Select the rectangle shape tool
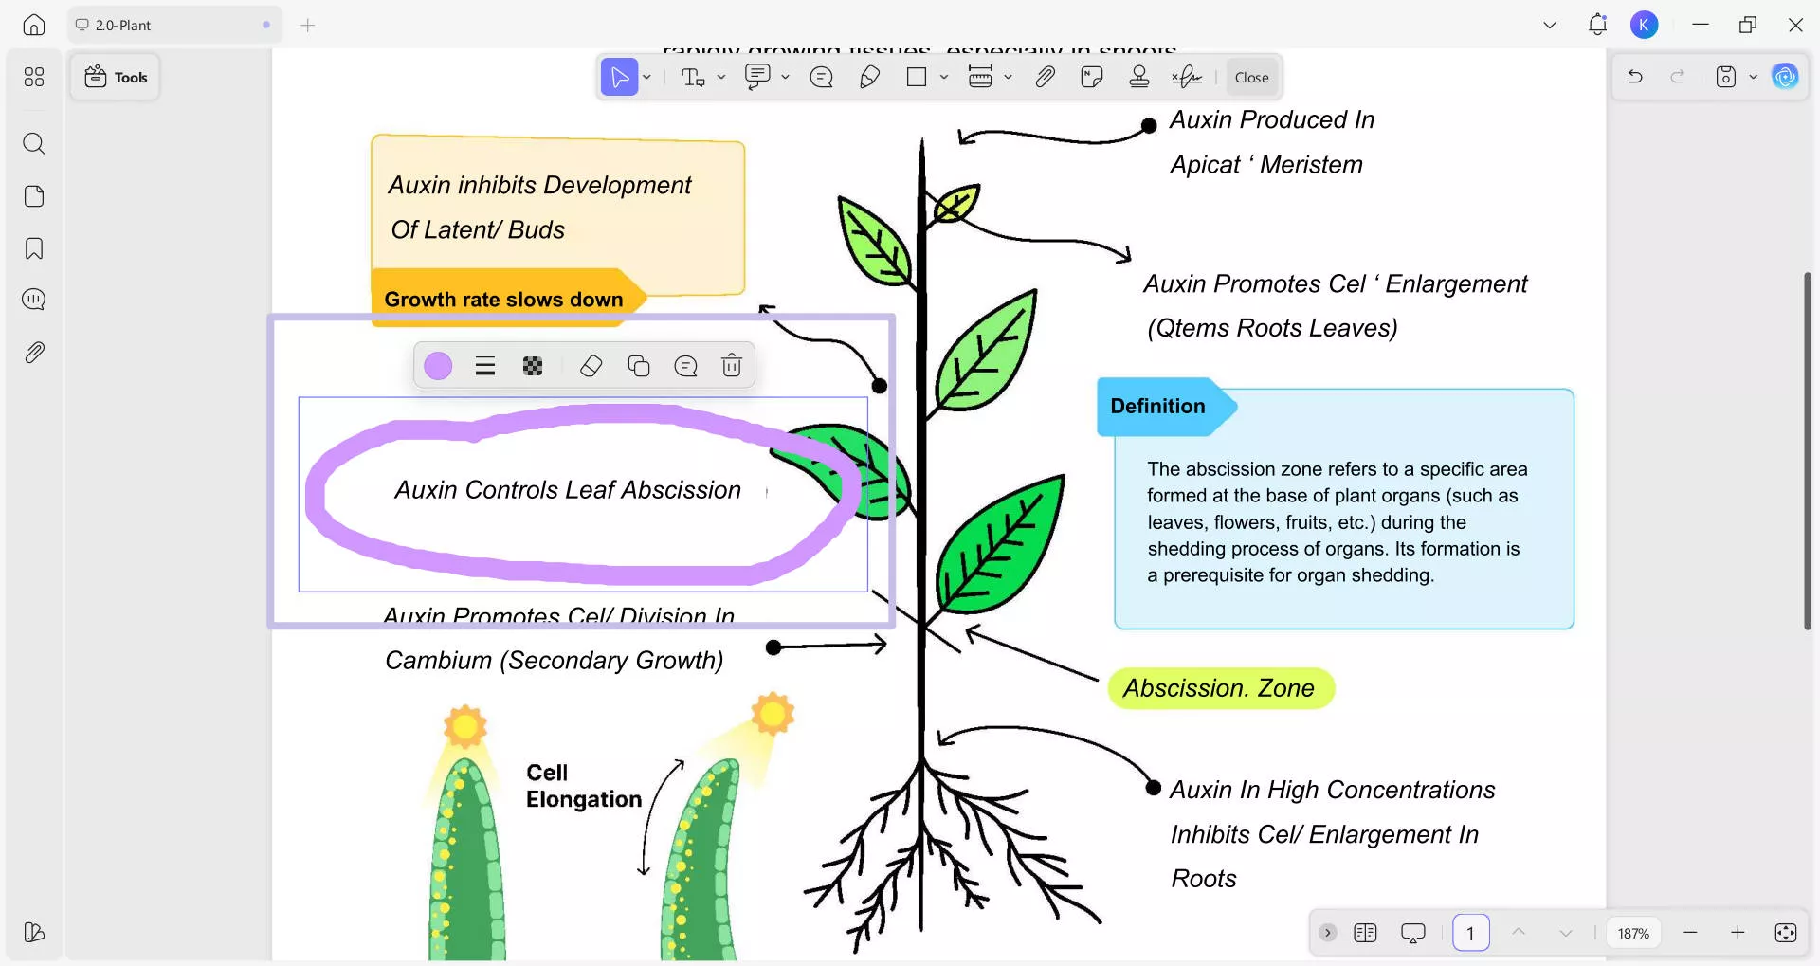This screenshot has height=966, width=1820. (917, 77)
